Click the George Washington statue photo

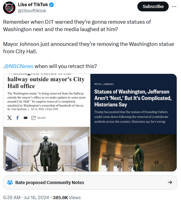coord(47,149)
